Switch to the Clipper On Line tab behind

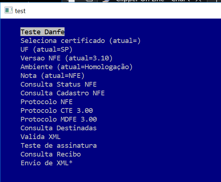click(x=153, y=1)
